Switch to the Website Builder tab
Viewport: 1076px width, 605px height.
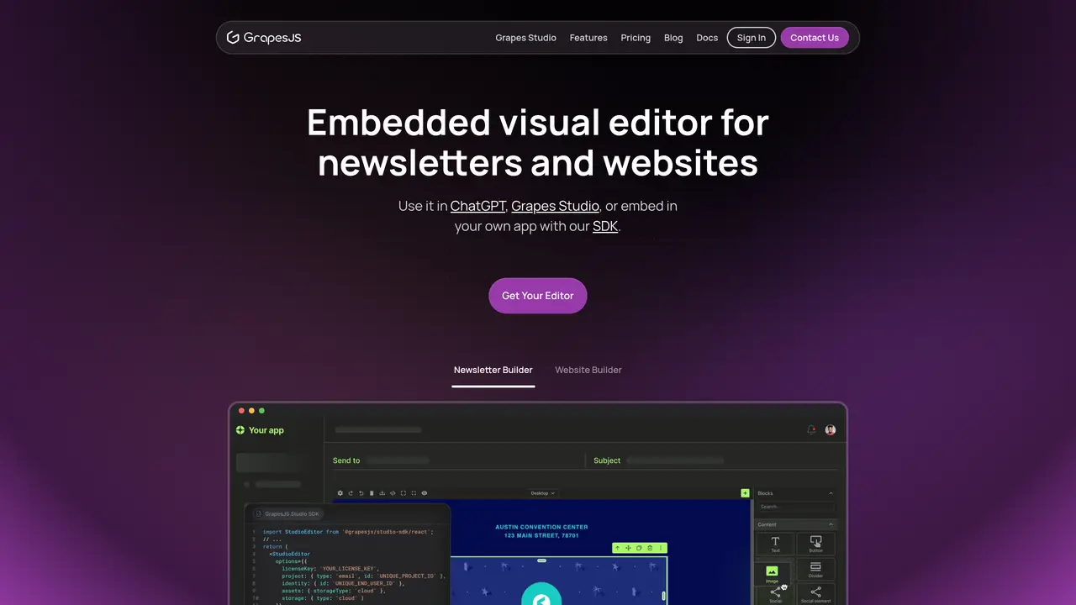(x=588, y=370)
